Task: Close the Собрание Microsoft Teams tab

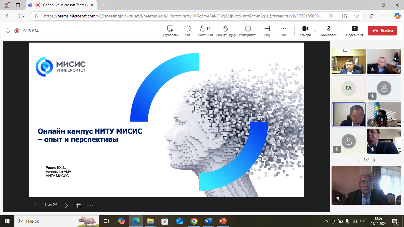Action: 92,5
